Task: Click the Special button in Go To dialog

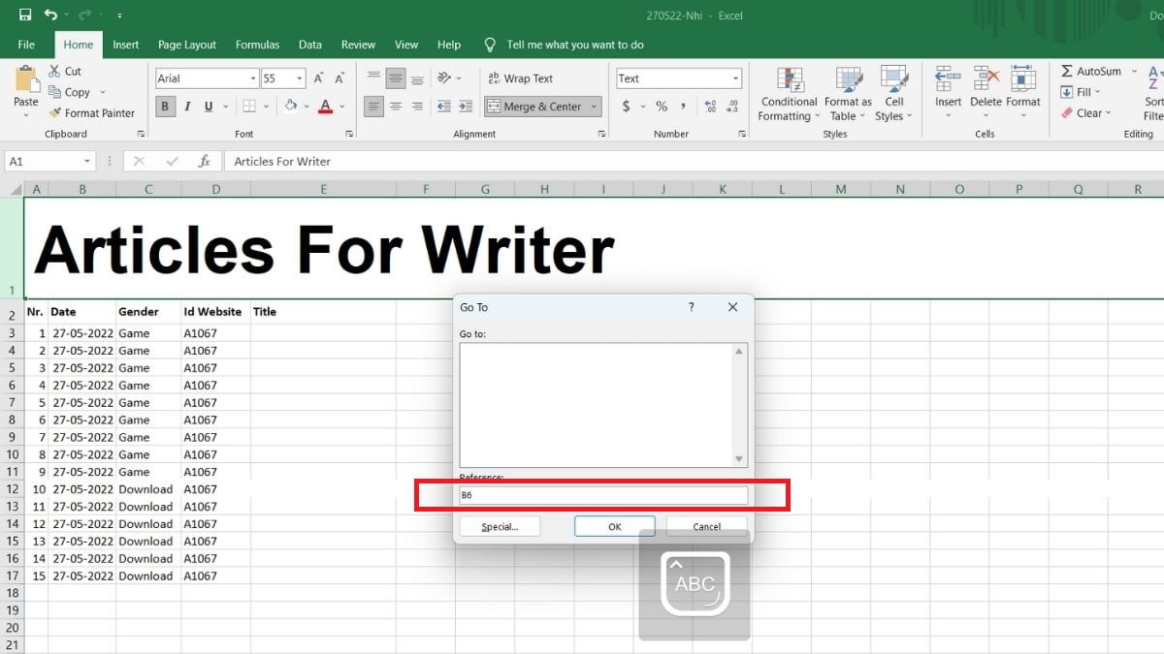Action: pos(500,526)
